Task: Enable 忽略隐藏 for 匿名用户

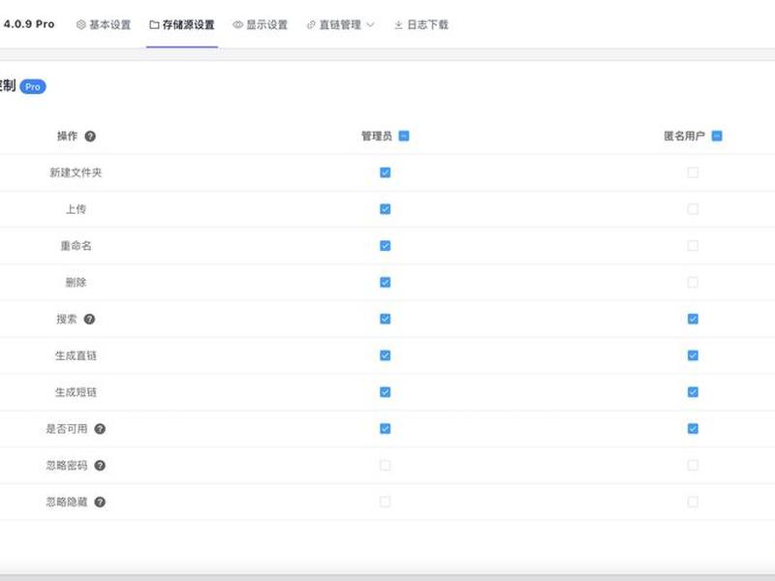Action: pos(693,502)
